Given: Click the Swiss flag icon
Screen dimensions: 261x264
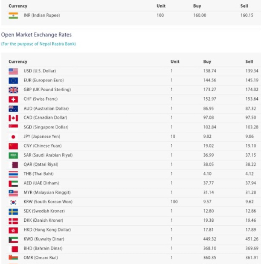Looking at the screenshot, I should [x=13, y=99].
